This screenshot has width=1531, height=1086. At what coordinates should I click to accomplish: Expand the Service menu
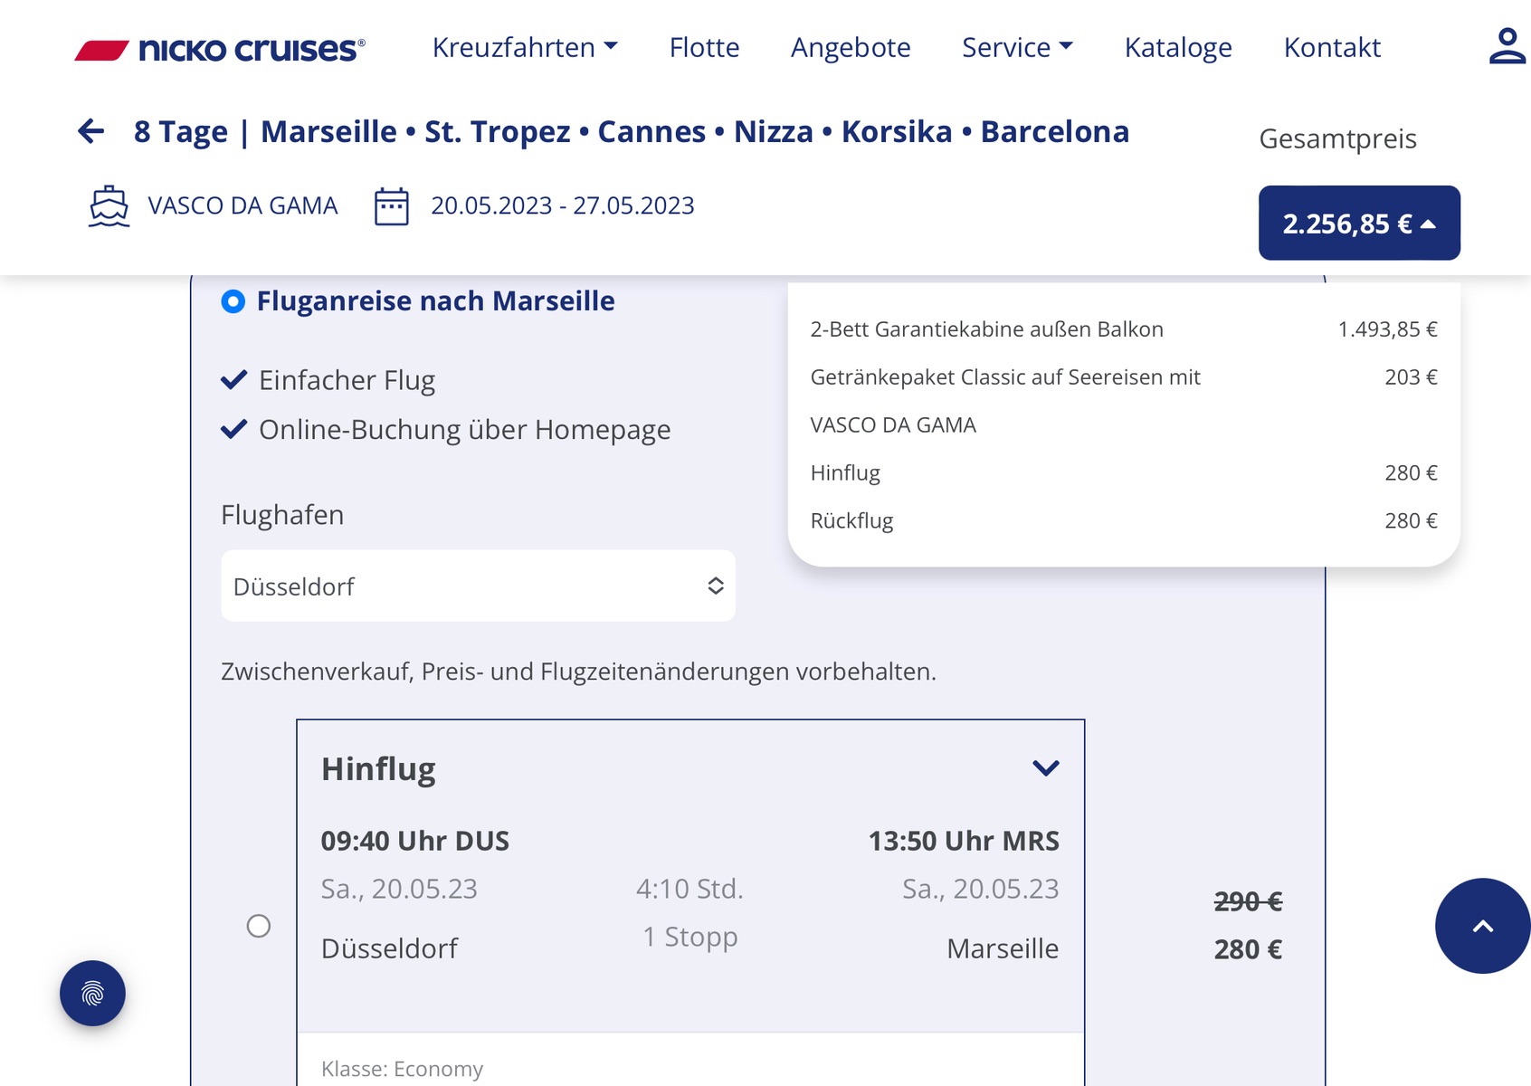[1017, 47]
